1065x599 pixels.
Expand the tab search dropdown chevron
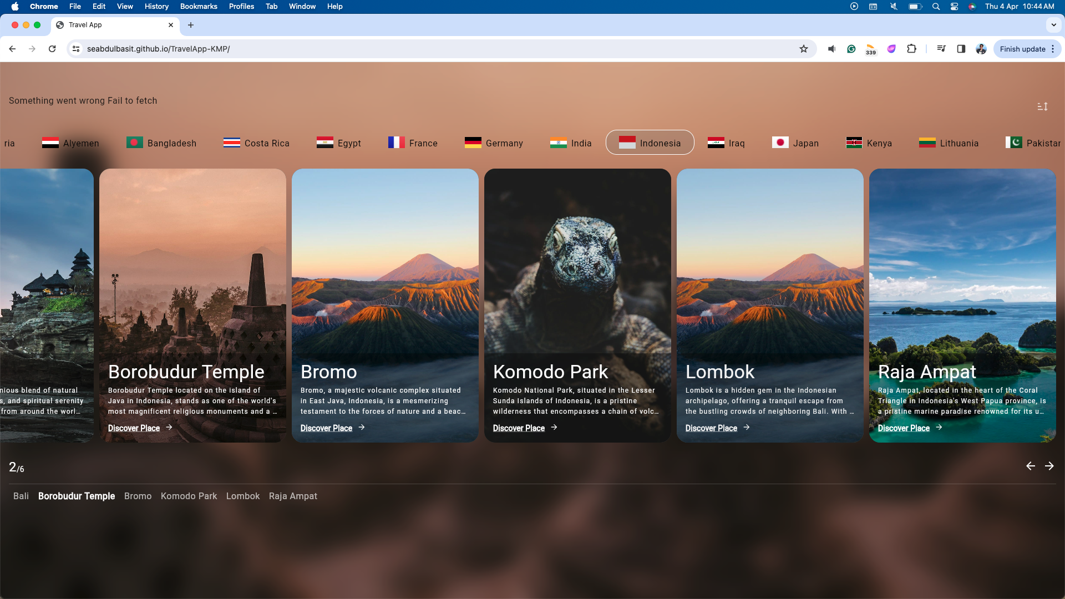[x=1053, y=25]
